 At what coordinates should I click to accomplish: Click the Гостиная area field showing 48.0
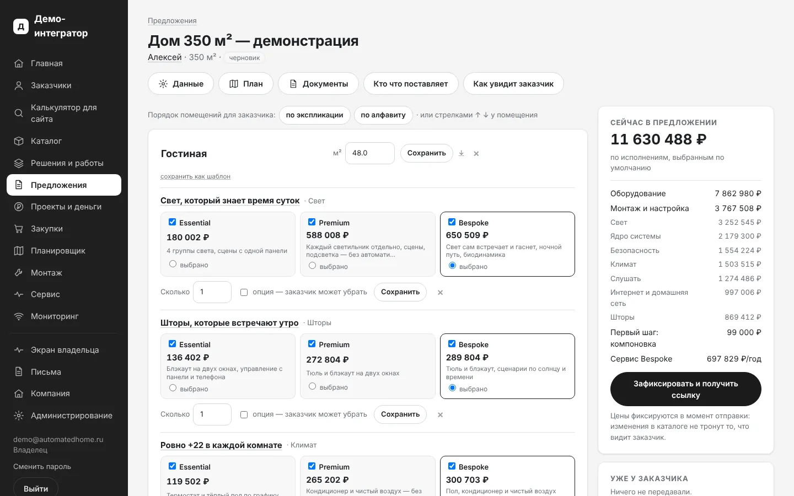tap(370, 153)
